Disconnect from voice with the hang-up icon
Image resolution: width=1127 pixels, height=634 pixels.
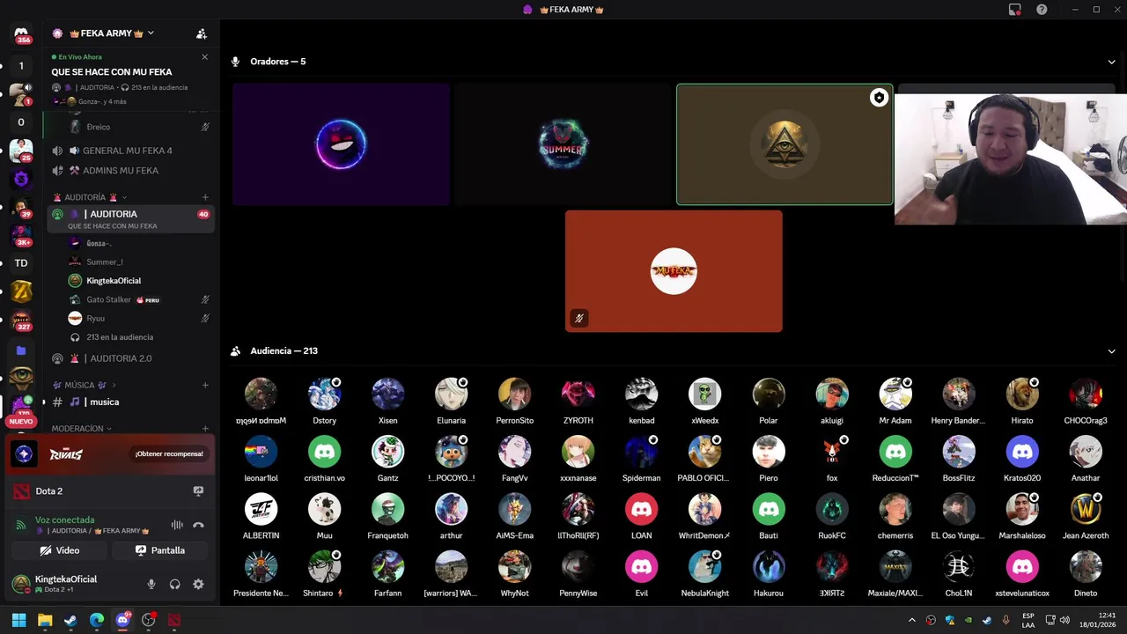tap(198, 525)
